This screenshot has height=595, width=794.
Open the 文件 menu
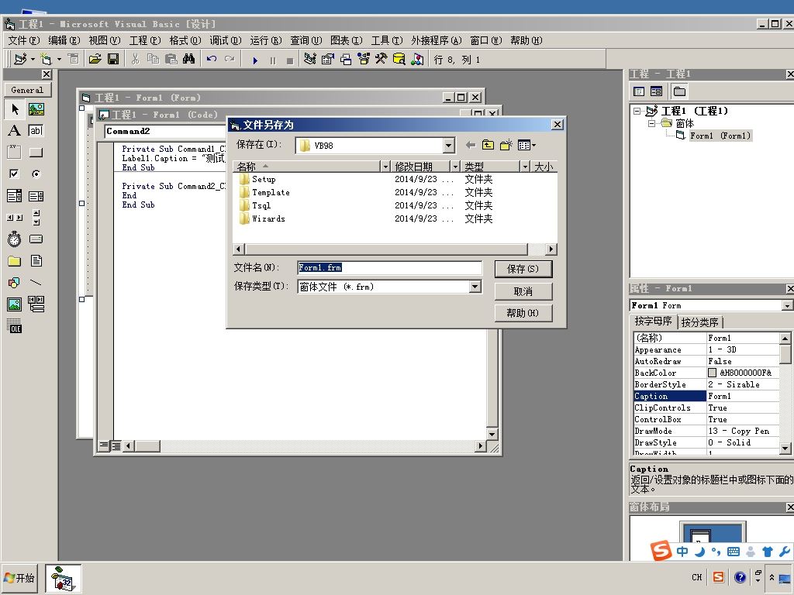(x=24, y=40)
